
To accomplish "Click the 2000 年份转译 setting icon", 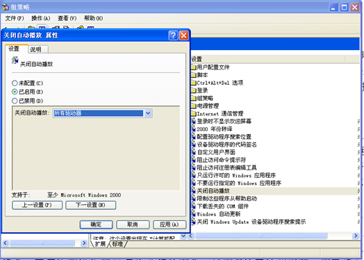I will [194, 129].
